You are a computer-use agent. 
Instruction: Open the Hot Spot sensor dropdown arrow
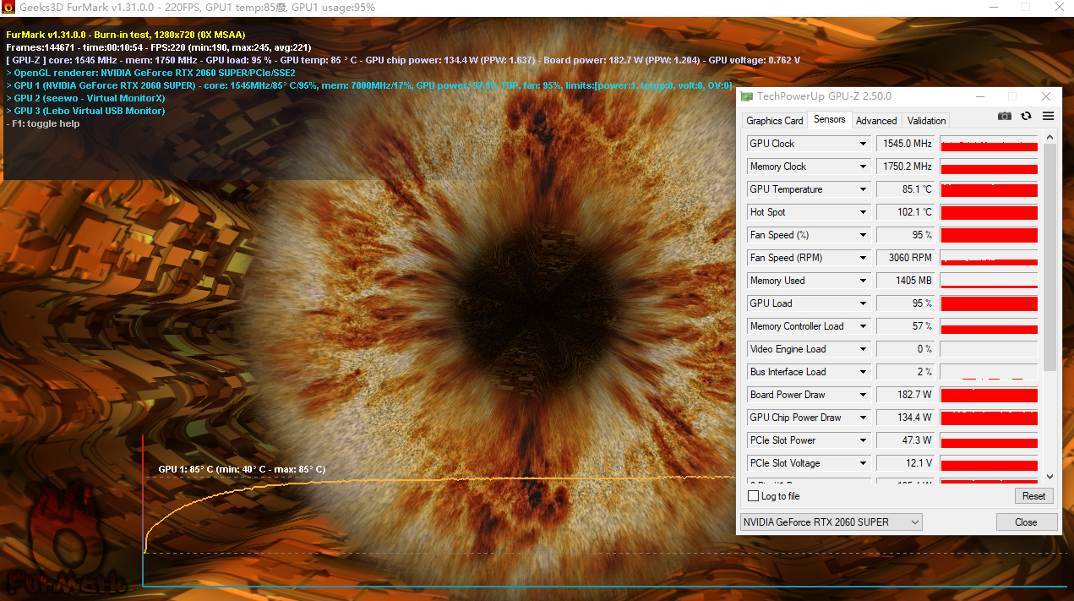[x=863, y=212]
